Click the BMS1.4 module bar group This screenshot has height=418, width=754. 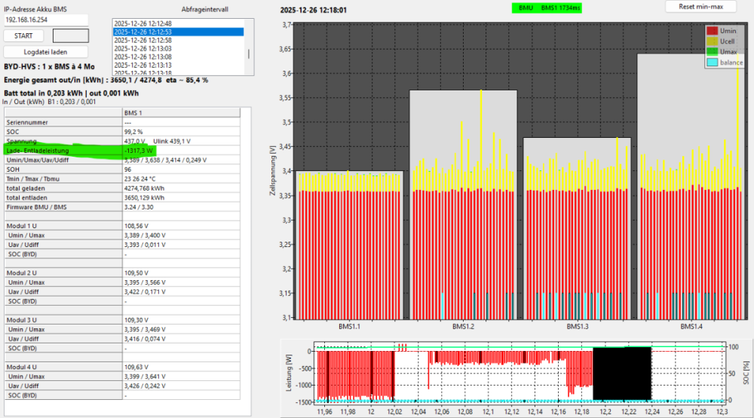coord(691,188)
